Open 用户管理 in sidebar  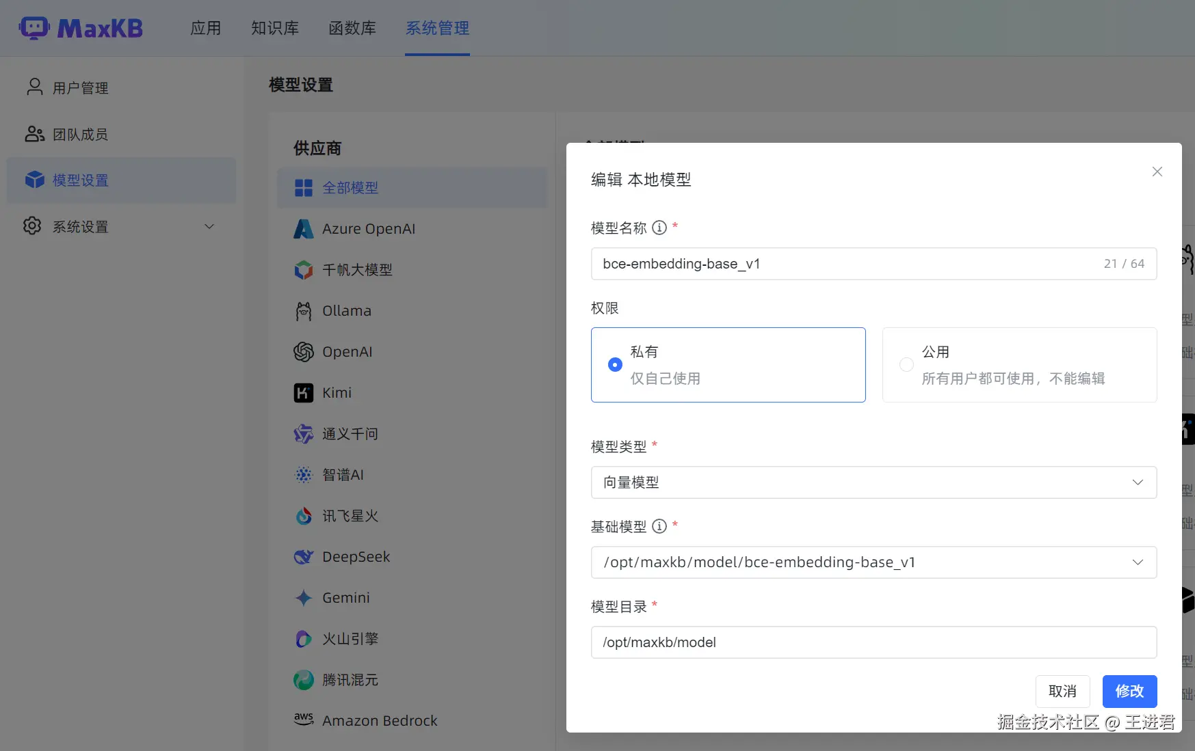point(121,88)
